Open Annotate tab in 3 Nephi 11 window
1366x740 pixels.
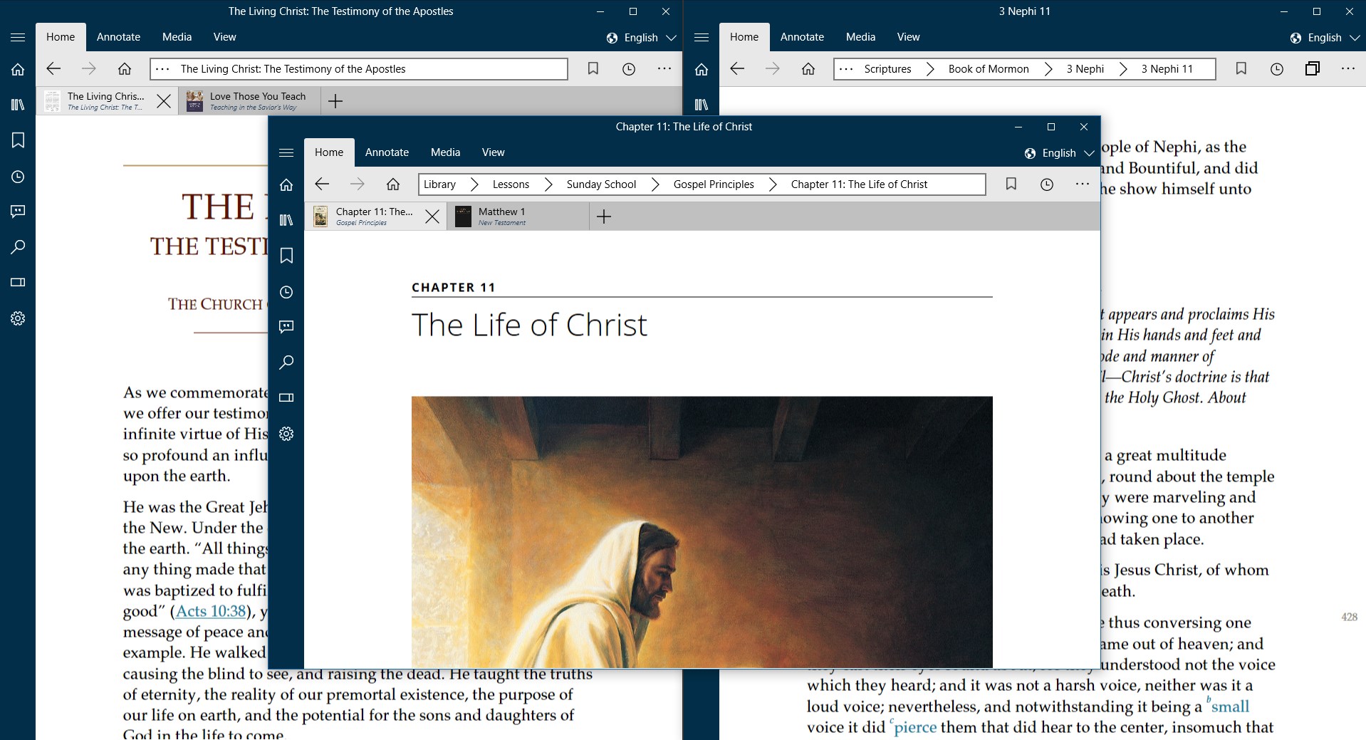(802, 37)
